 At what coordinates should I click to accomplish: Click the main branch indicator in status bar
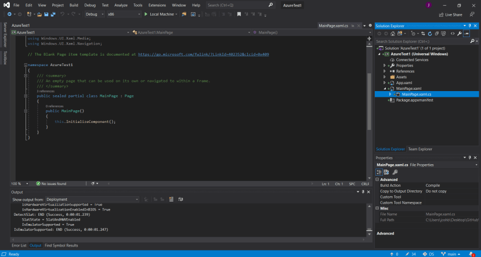click(451, 254)
